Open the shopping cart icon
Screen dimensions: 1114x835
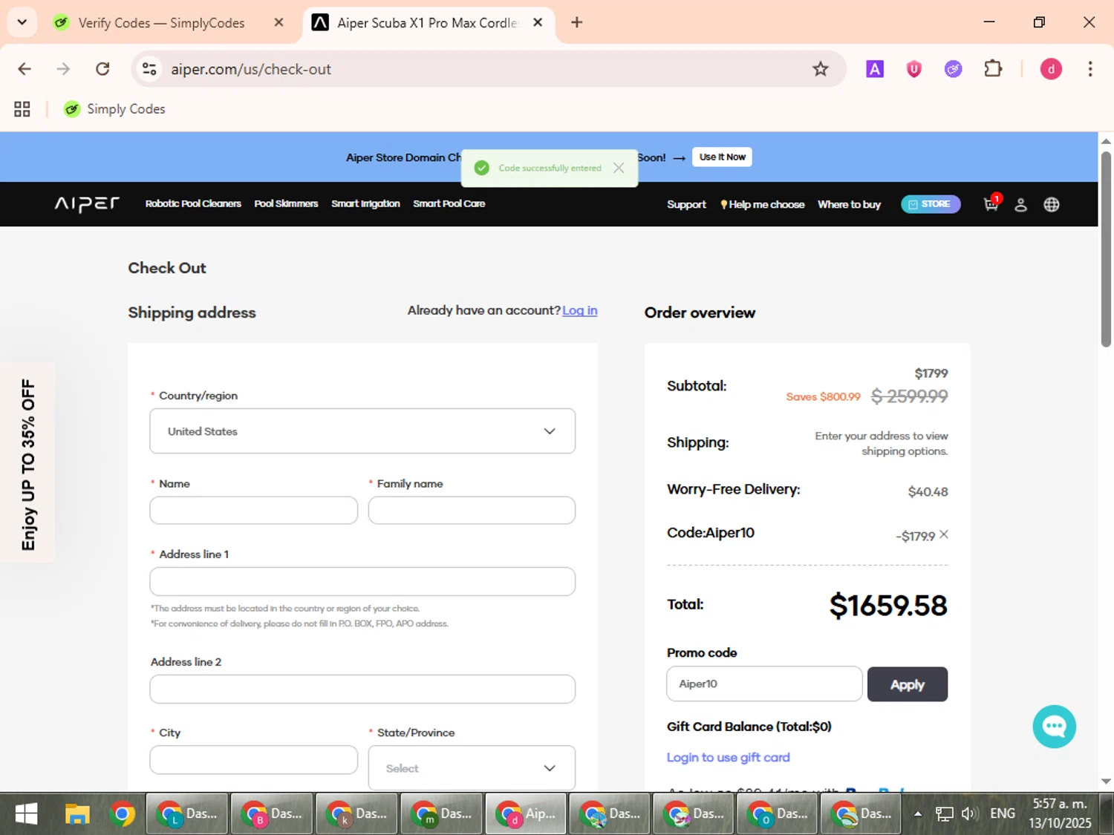click(x=991, y=204)
